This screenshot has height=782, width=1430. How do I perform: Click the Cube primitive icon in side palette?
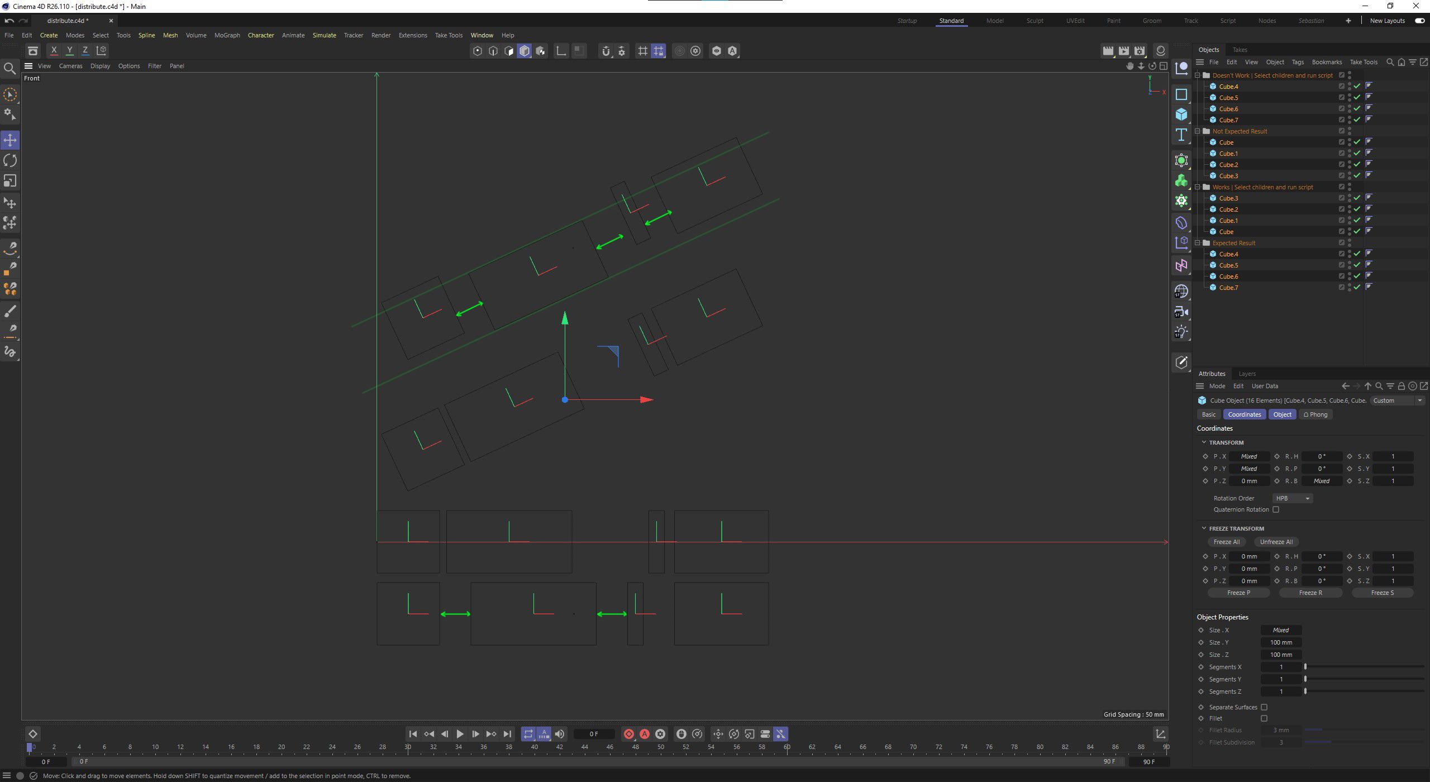click(x=1181, y=115)
